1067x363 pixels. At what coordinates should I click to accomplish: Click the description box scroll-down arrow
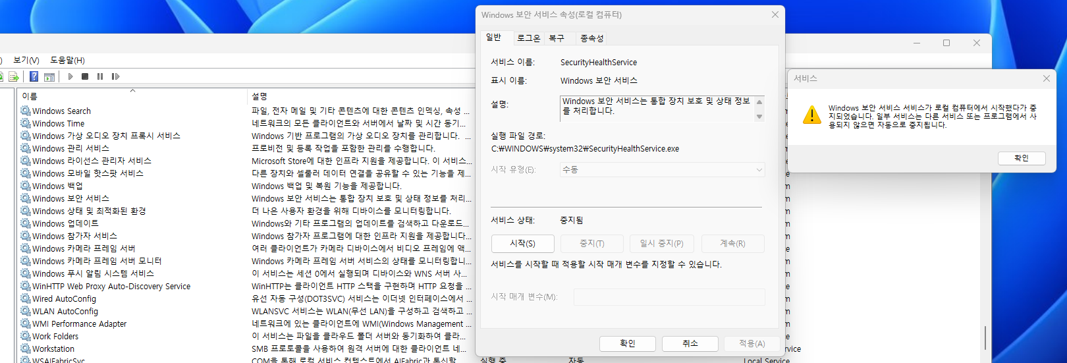coord(759,117)
